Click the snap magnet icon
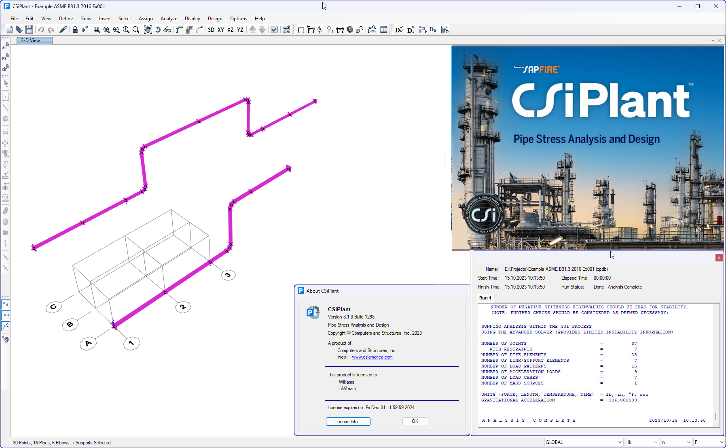The height and width of the screenshot is (448, 726). 6,340
